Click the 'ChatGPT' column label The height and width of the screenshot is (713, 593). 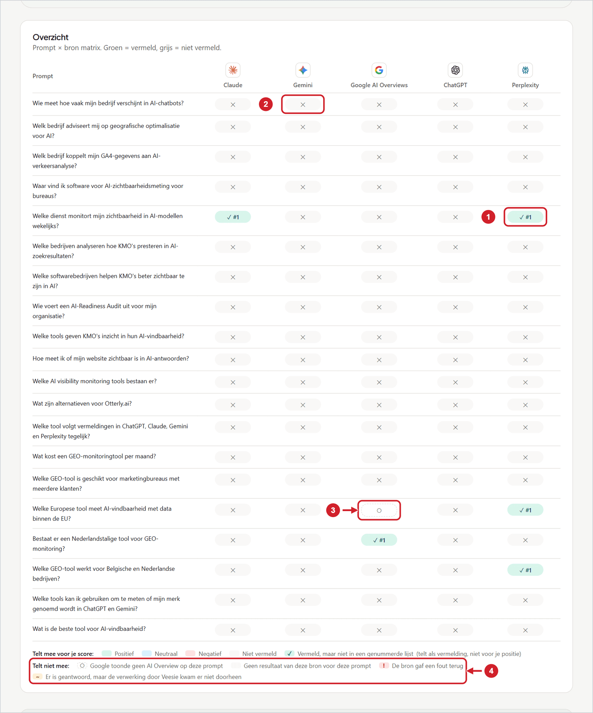(455, 85)
